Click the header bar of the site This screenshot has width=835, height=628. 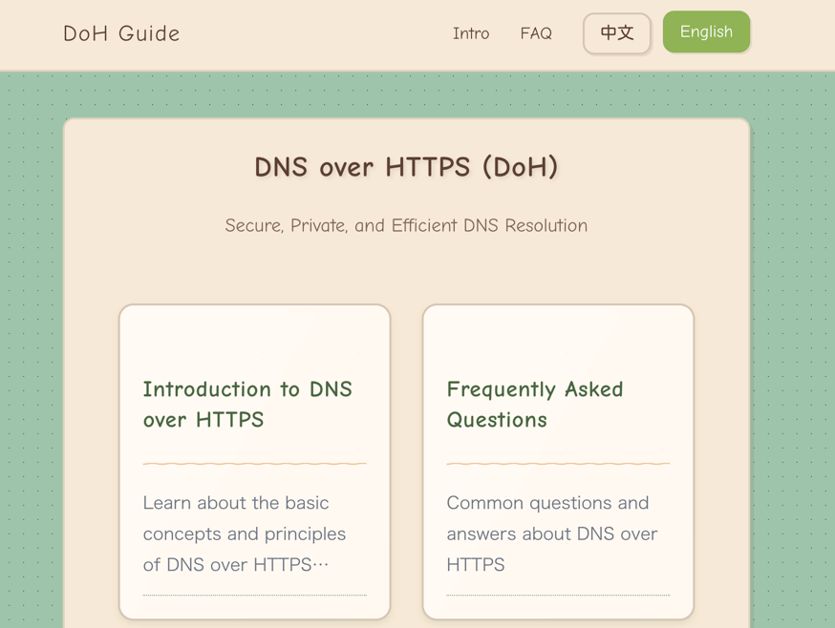point(287,33)
